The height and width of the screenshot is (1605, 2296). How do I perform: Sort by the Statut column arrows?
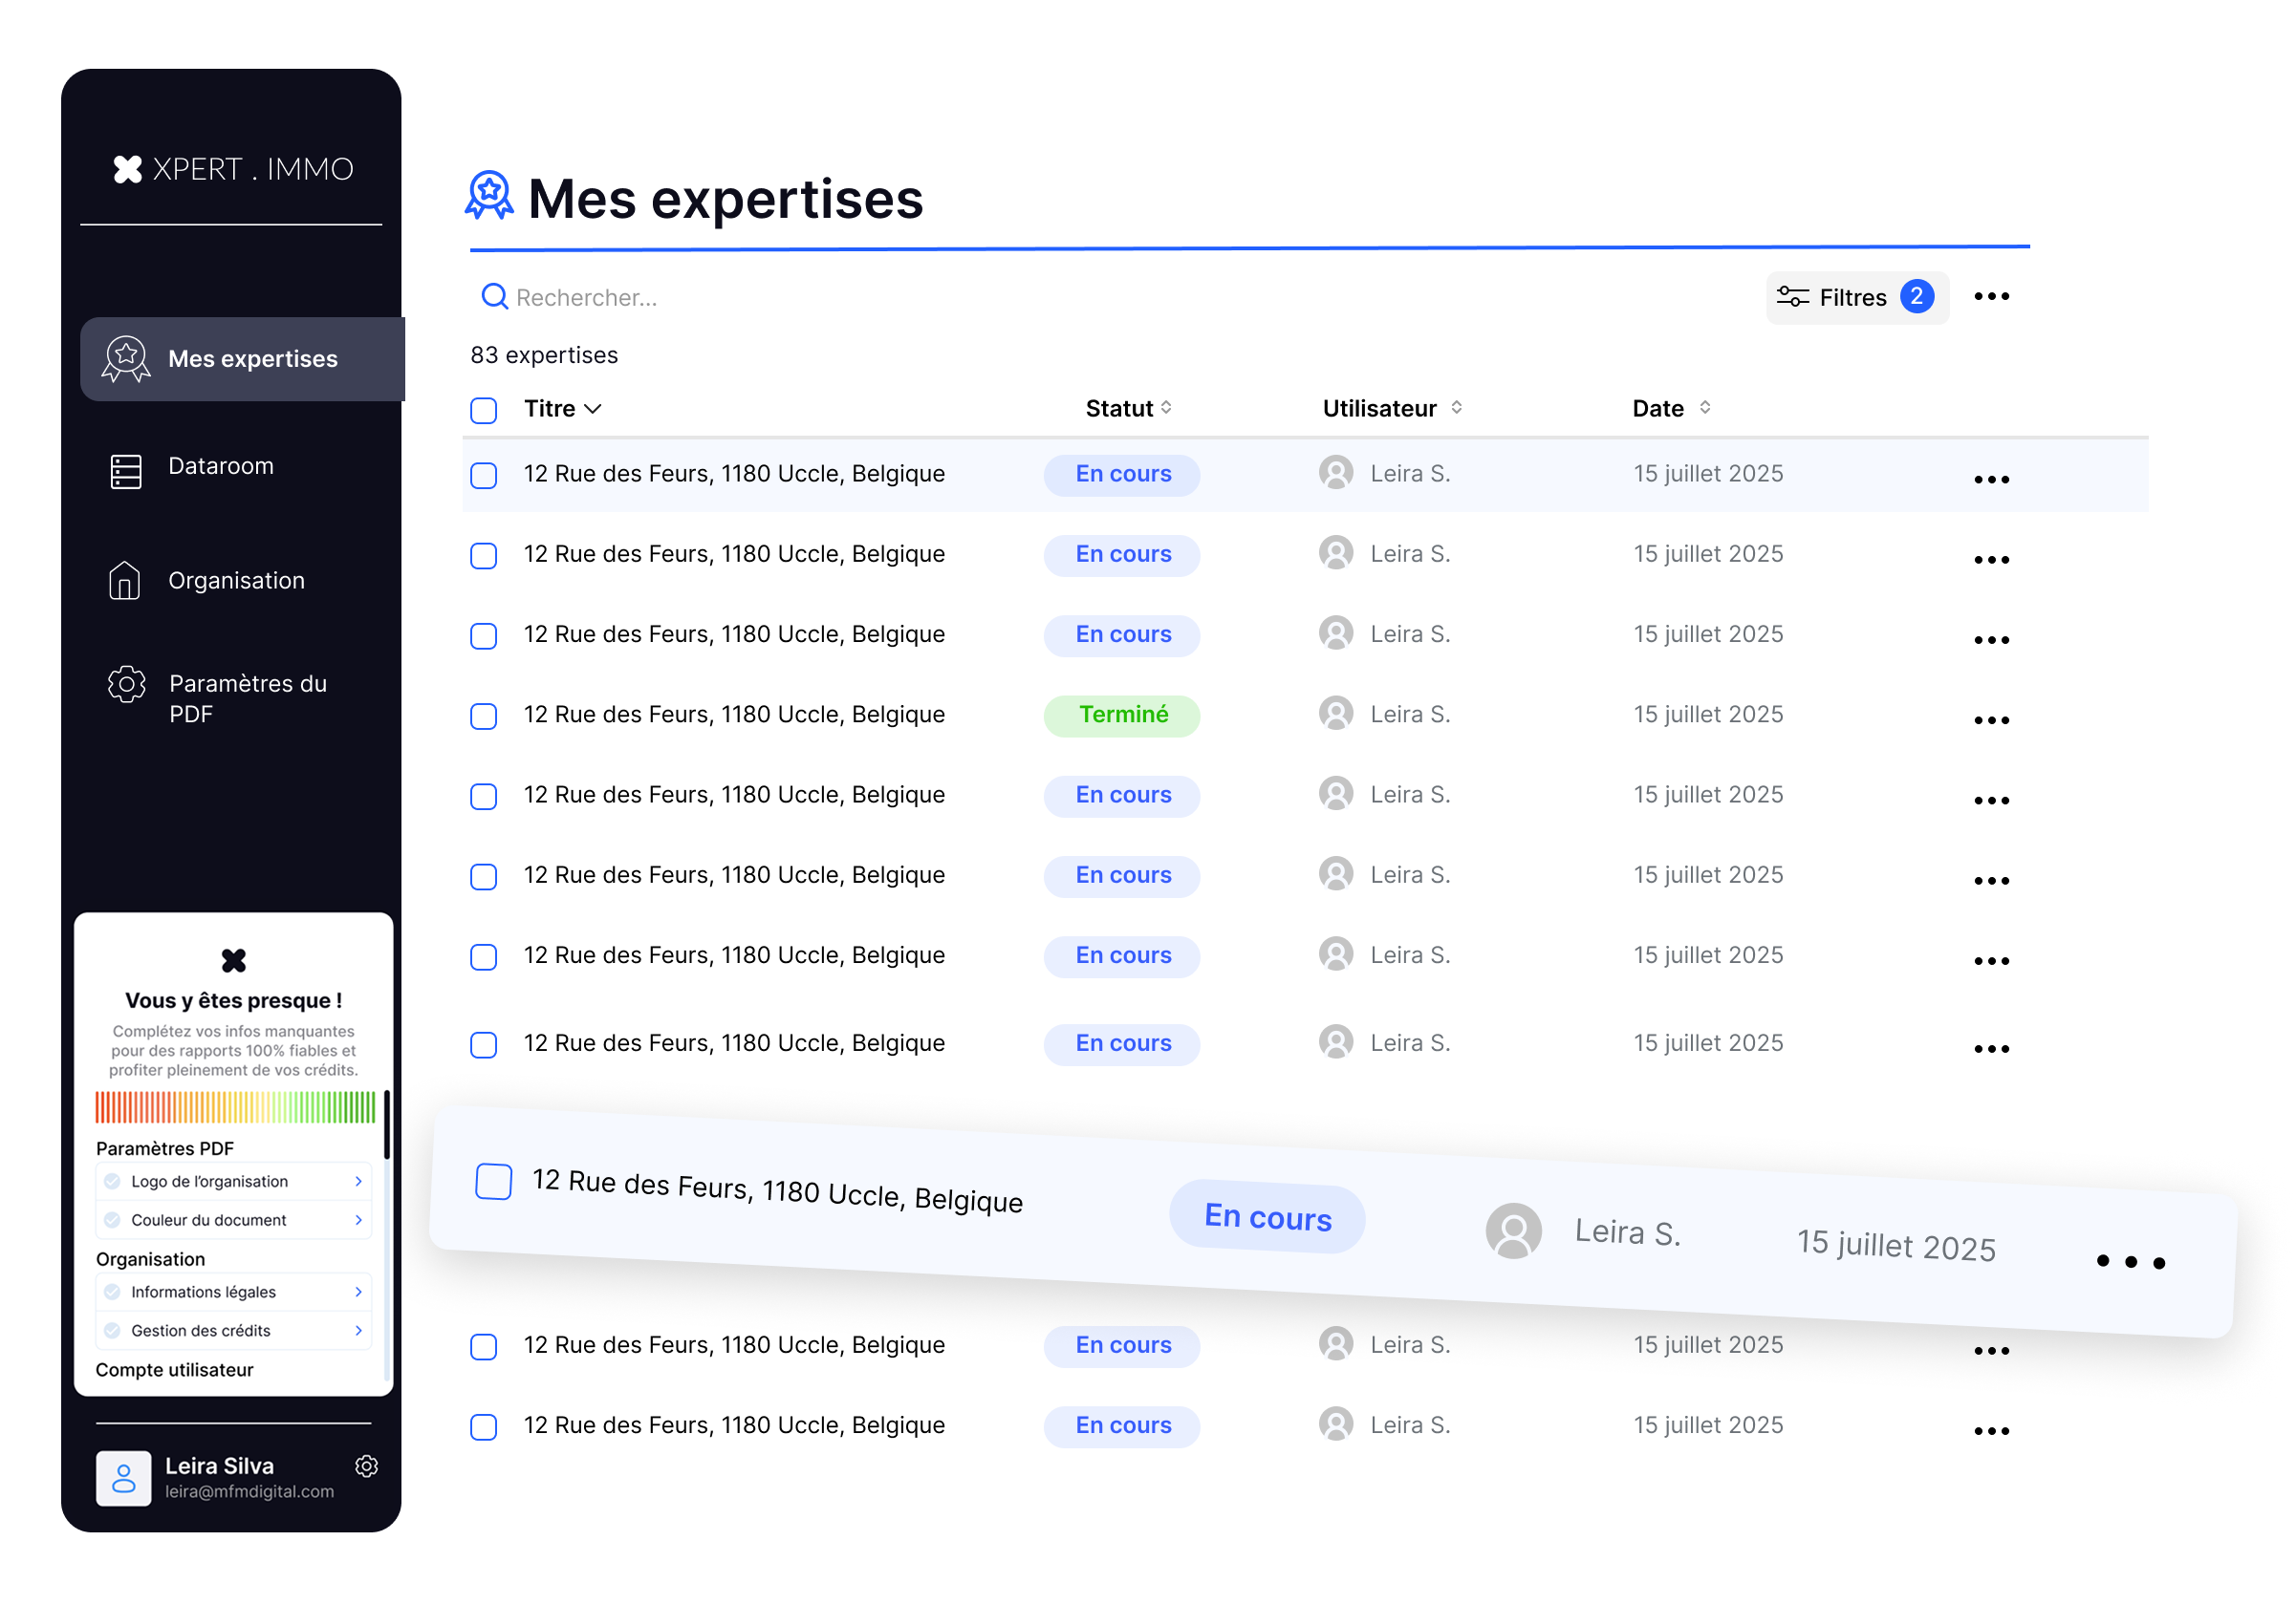pyautogui.click(x=1166, y=408)
